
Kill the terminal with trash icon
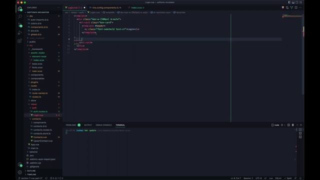pyautogui.click(x=293, y=125)
